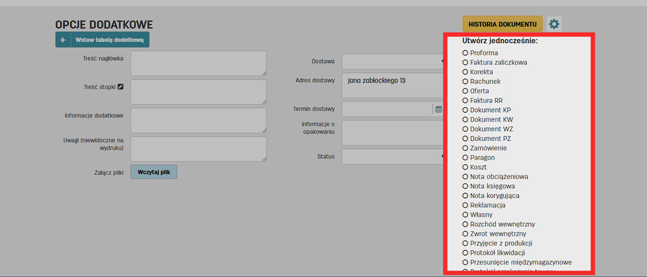Viewport: 647px width, 277px height.
Task: Select the Proforma radio option
Action: (x=465, y=53)
